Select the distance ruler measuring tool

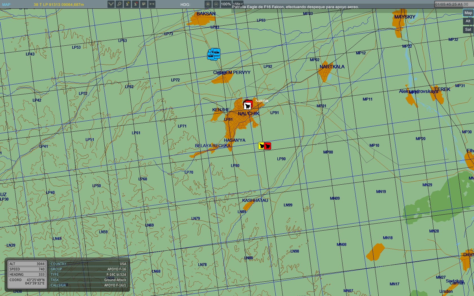152,4
